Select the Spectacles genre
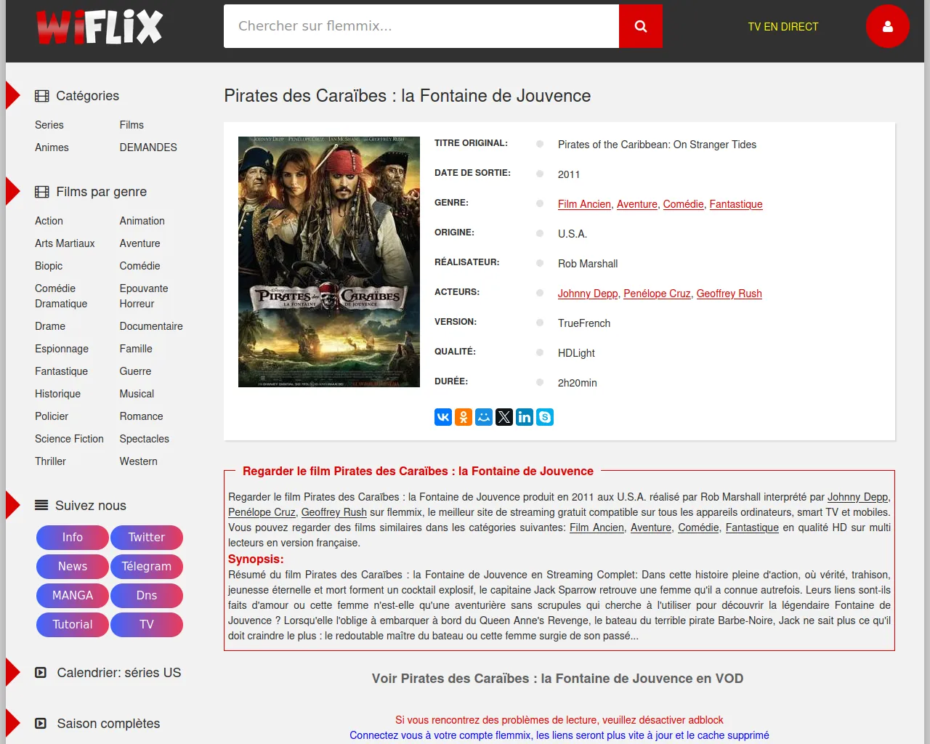Screen dimensions: 930x744 [145, 439]
